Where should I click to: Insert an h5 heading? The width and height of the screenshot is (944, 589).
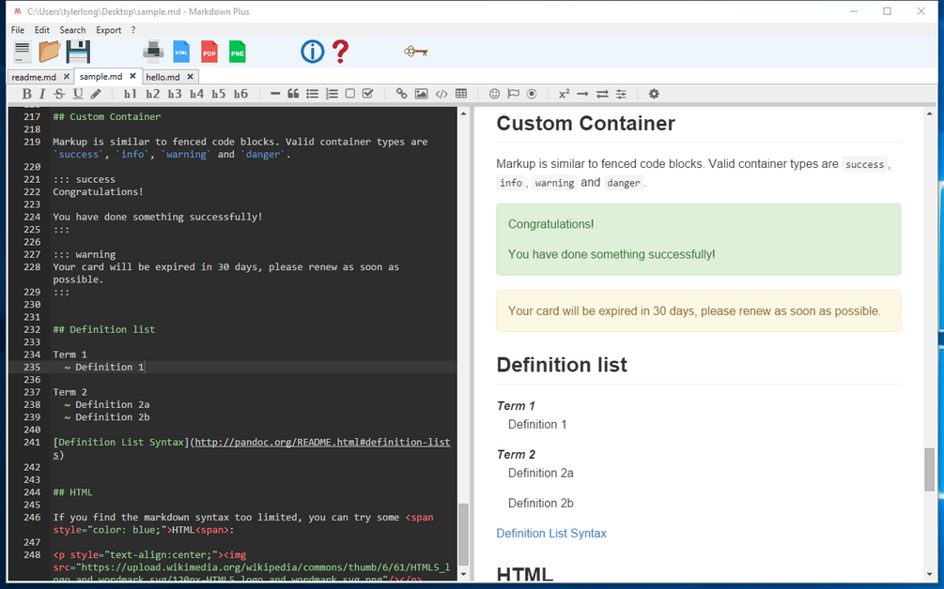pos(219,94)
